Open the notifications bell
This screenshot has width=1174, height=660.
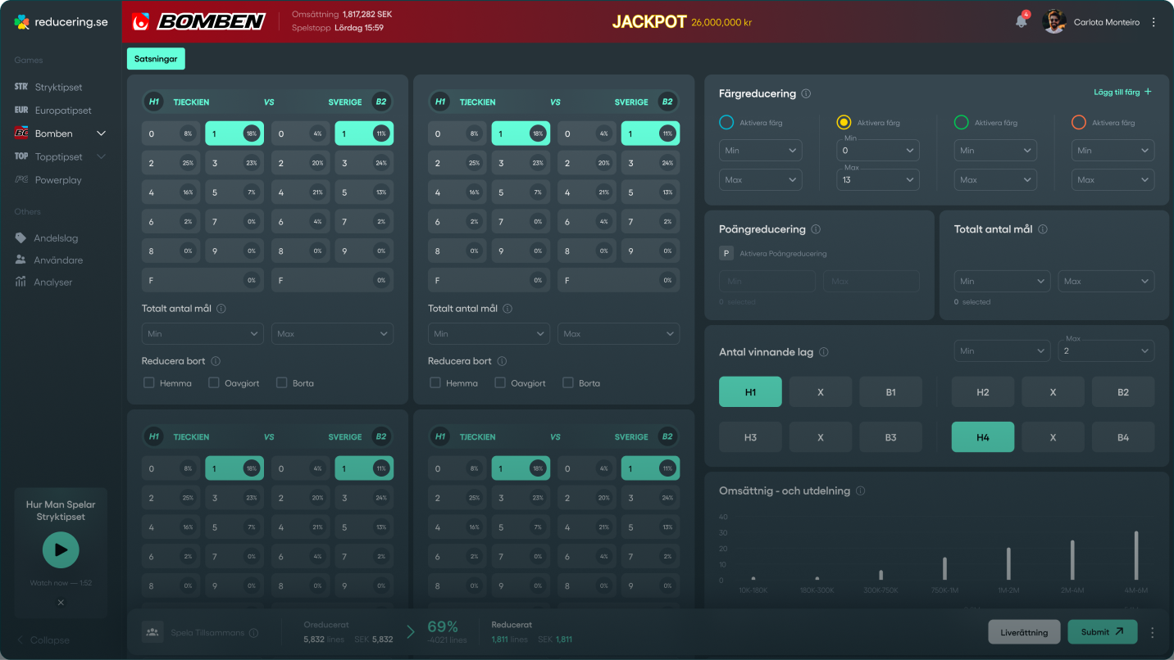point(1021,22)
